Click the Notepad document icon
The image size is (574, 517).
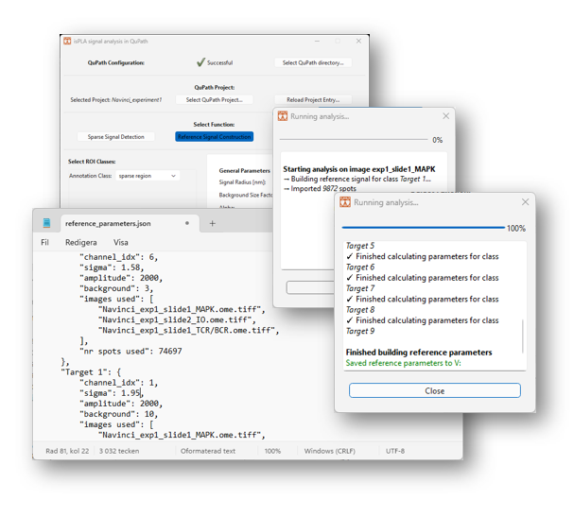[x=46, y=223]
